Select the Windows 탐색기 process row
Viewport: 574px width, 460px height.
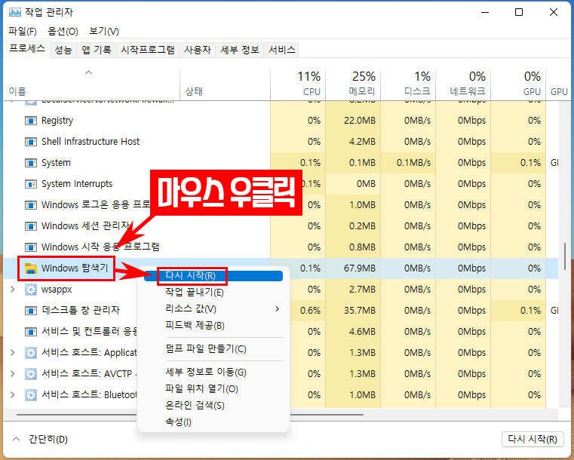(x=281, y=268)
